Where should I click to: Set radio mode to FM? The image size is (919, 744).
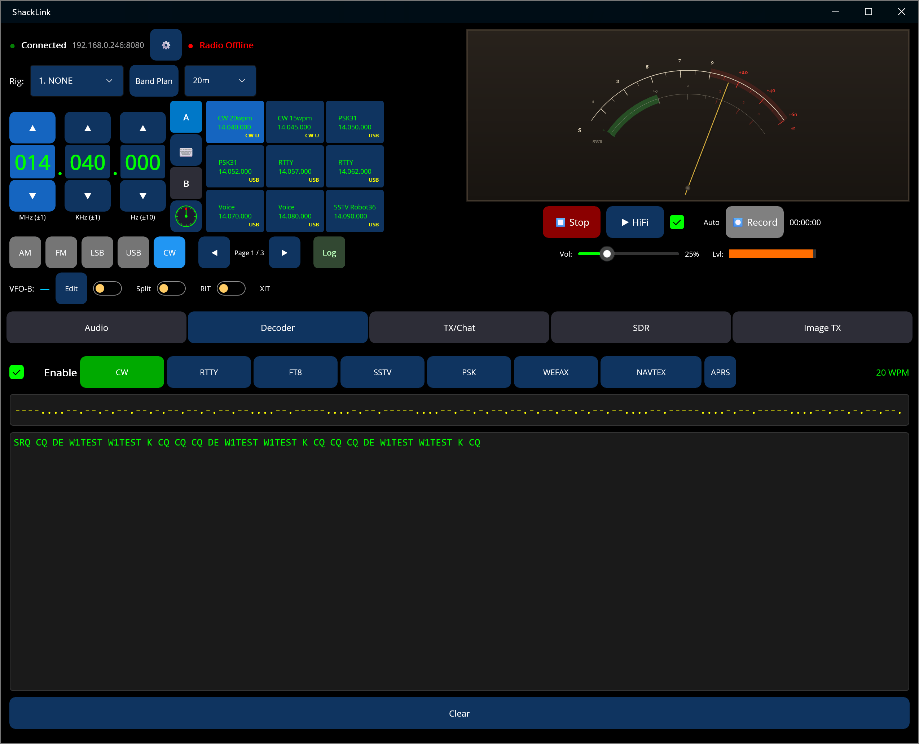61,252
